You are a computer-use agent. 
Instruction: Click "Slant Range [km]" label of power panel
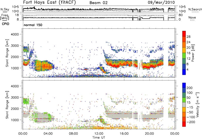7,53
